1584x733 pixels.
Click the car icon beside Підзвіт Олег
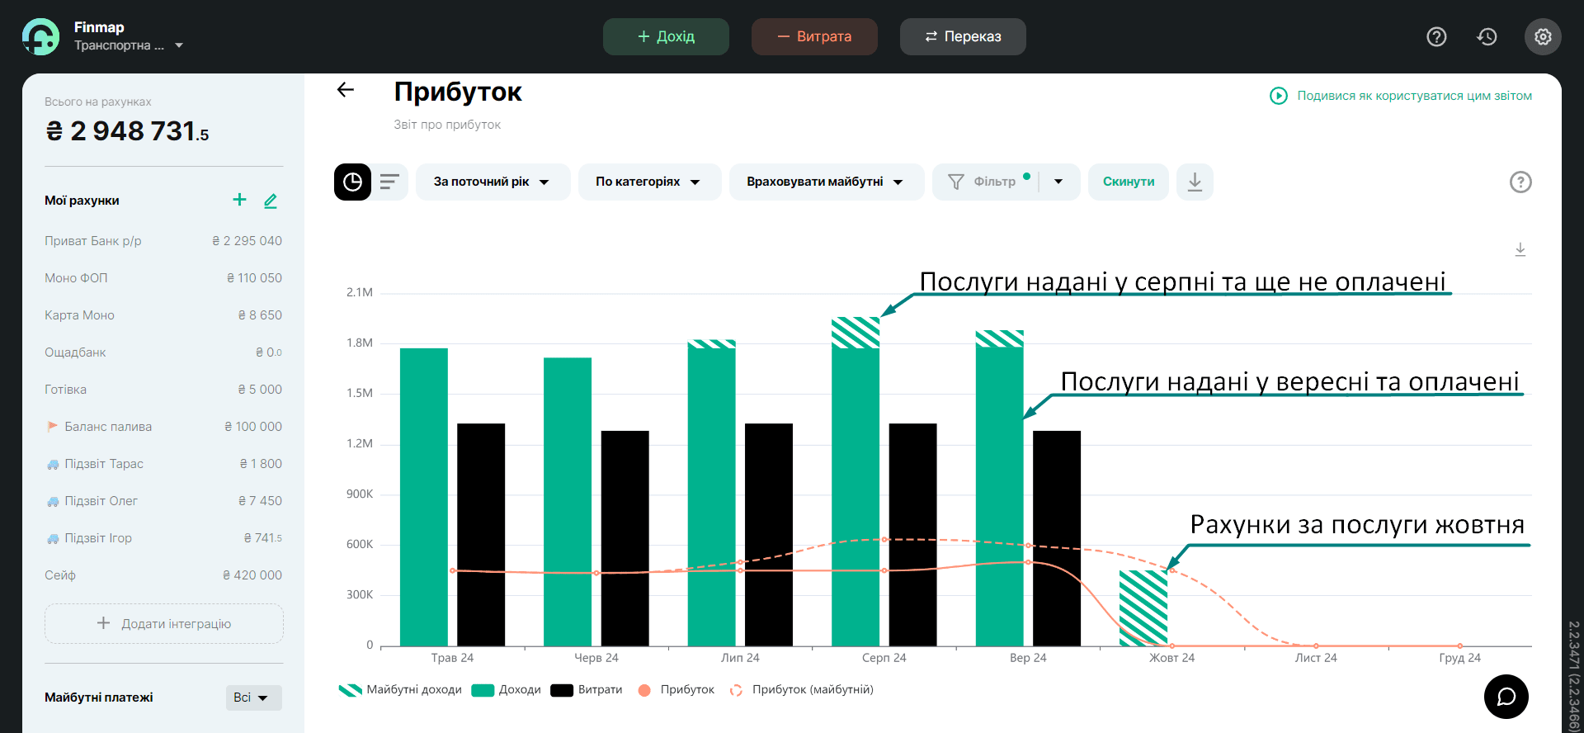[x=53, y=501]
